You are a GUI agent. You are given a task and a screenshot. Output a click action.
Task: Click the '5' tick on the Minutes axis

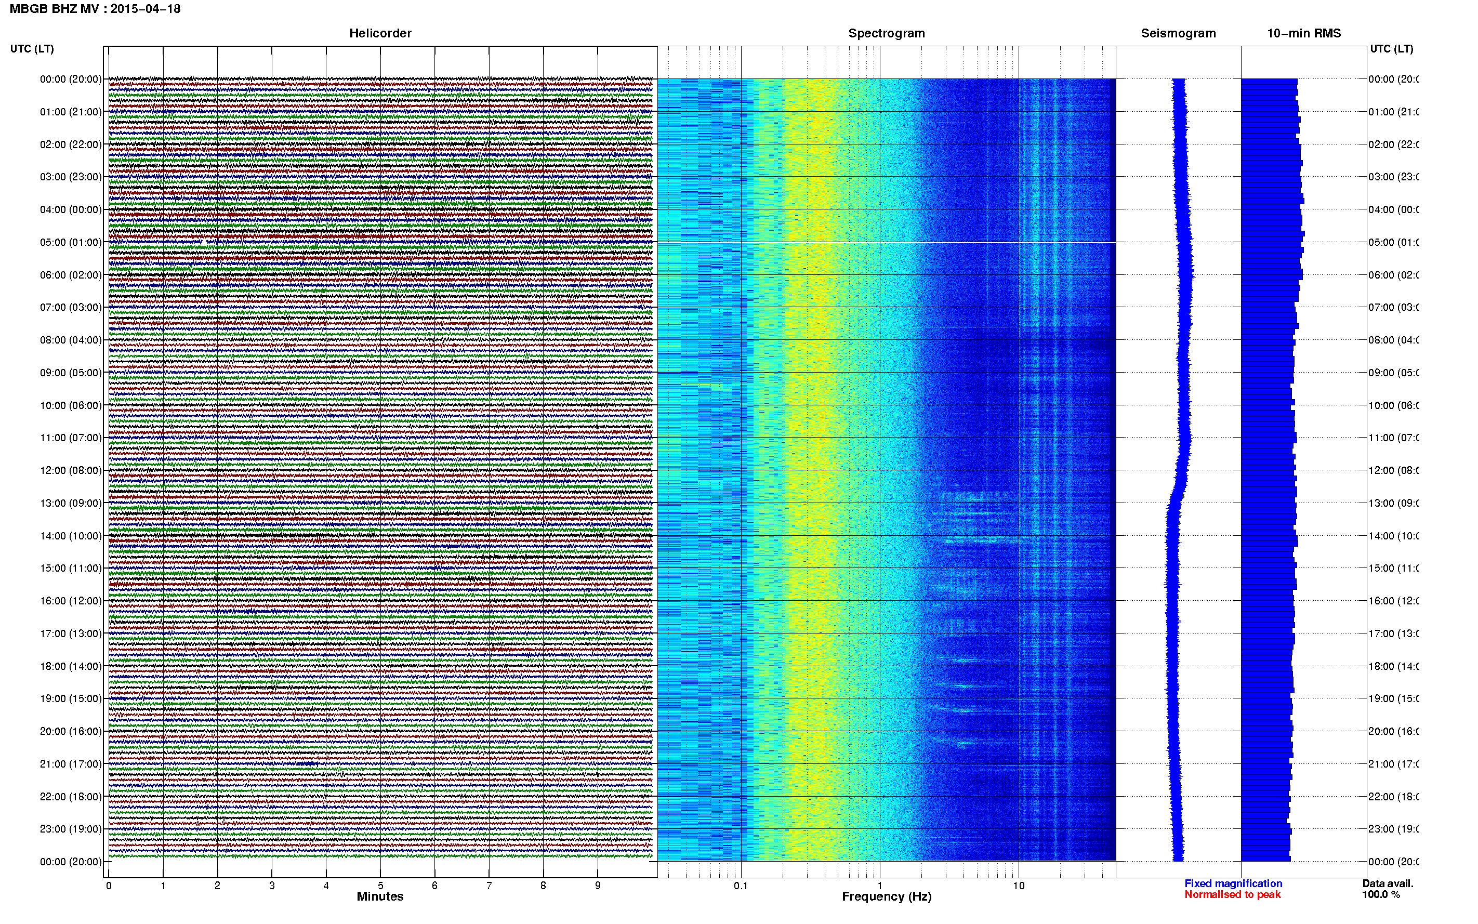[x=380, y=886]
